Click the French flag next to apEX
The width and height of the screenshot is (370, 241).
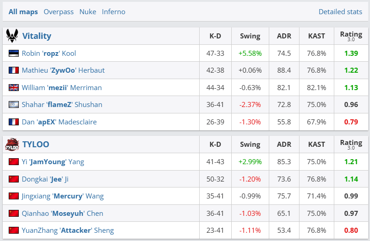[14, 122]
